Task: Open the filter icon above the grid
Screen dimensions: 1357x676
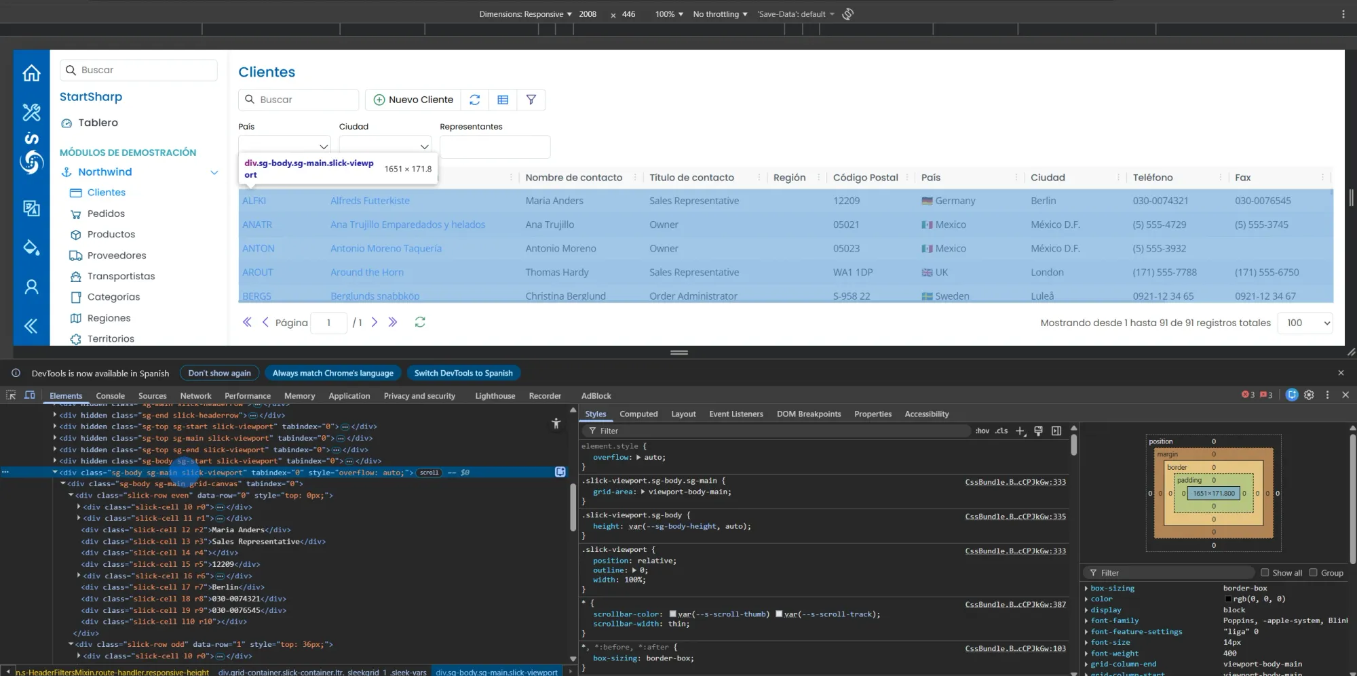Action: point(531,100)
